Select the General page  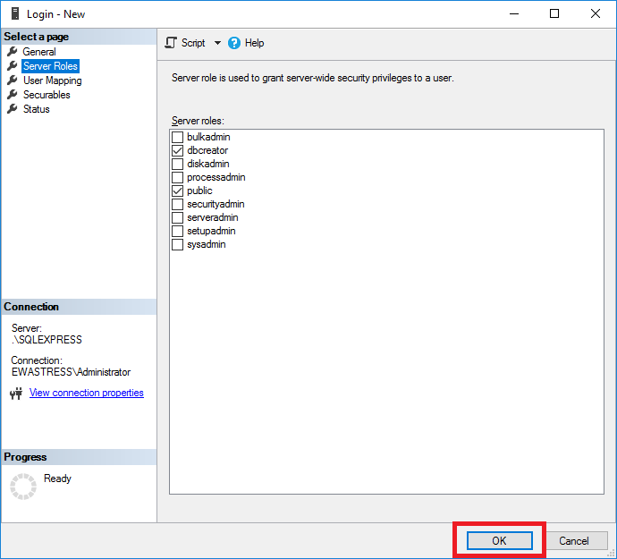[39, 52]
